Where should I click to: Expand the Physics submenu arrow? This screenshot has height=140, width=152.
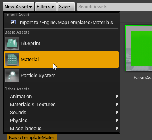pos(117,120)
